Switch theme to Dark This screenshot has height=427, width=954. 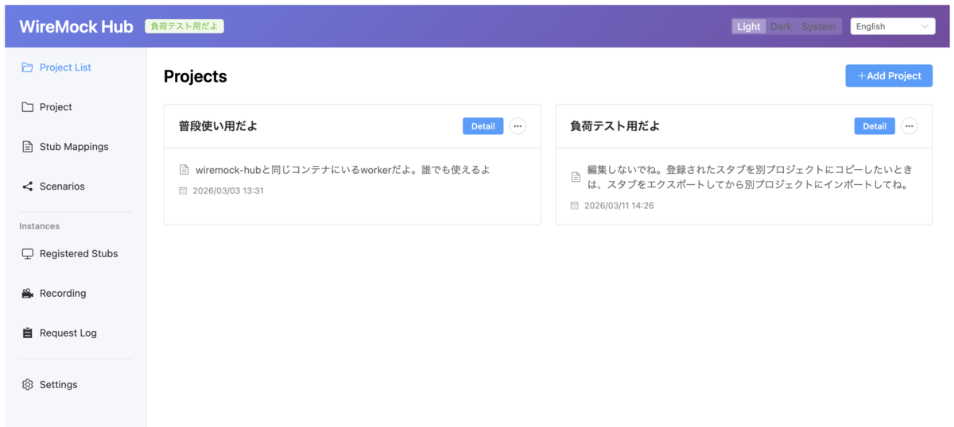click(x=781, y=26)
